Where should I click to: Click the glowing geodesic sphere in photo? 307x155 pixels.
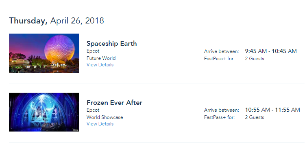click(59, 50)
